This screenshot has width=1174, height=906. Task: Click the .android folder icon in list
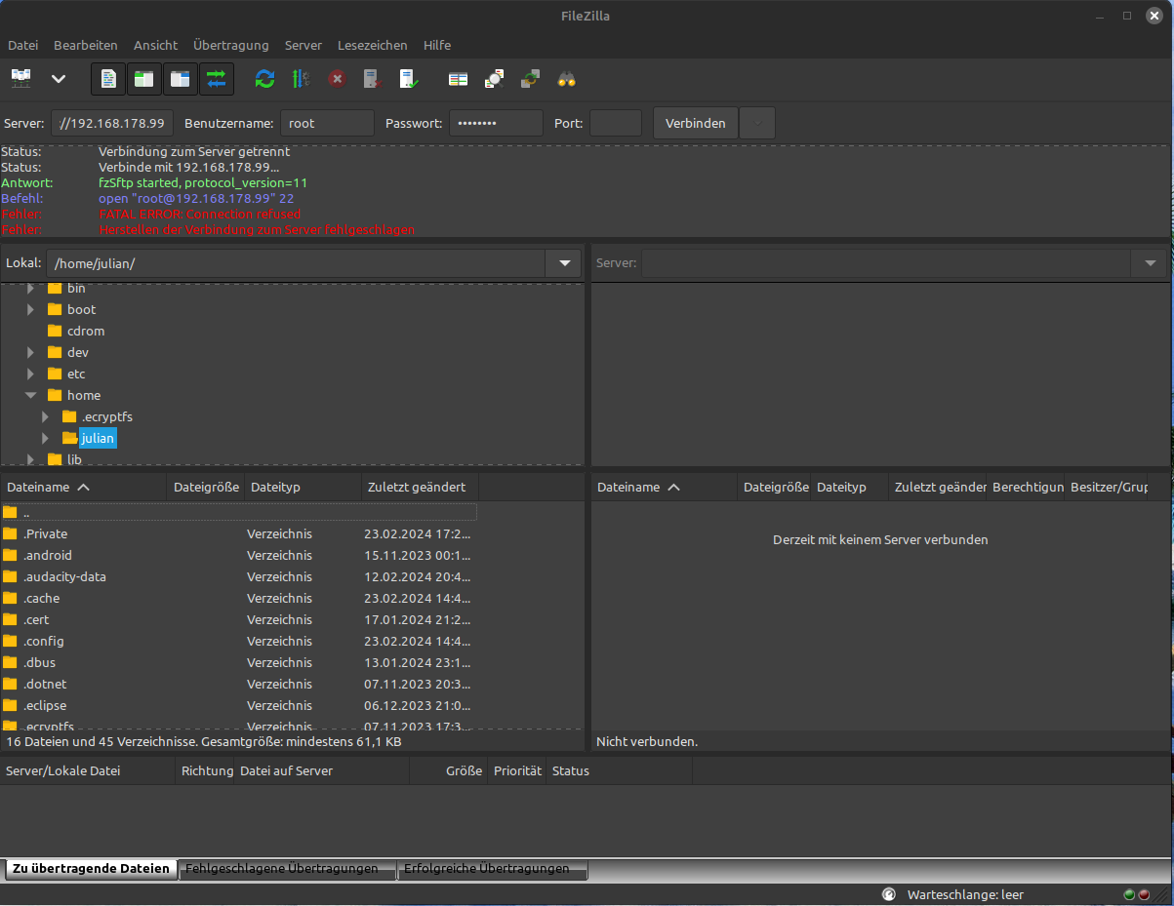[10, 555]
